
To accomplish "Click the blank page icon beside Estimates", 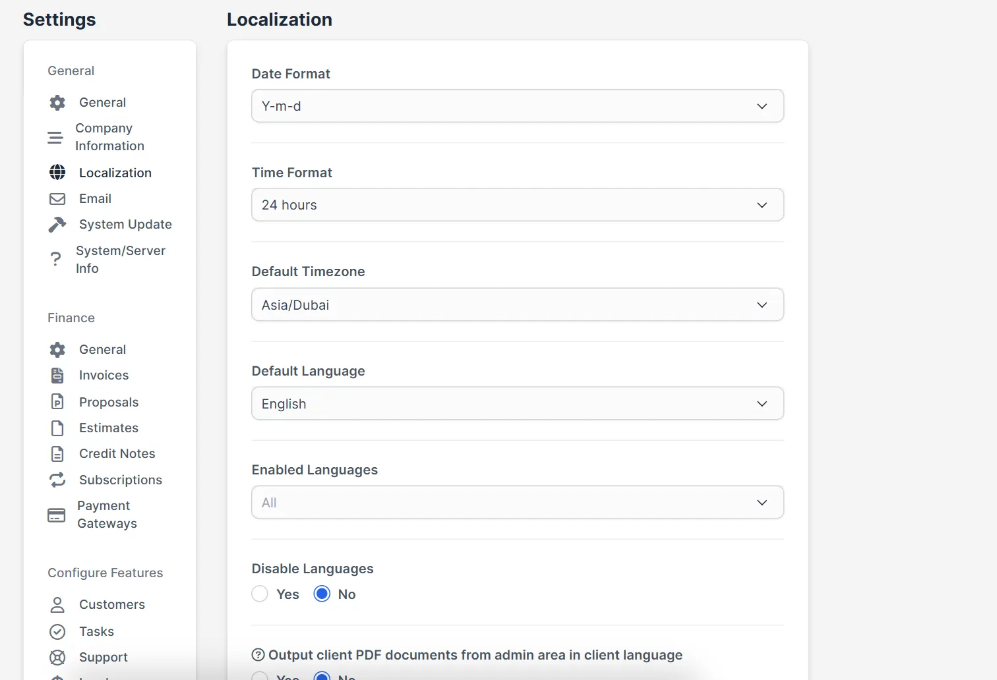I will click(x=57, y=428).
